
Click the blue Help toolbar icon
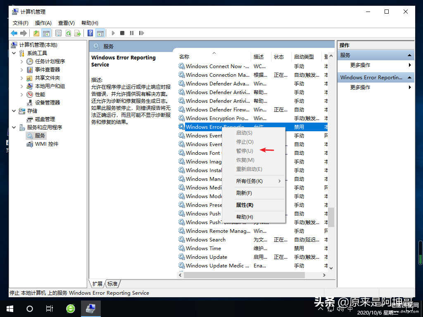tap(90, 33)
